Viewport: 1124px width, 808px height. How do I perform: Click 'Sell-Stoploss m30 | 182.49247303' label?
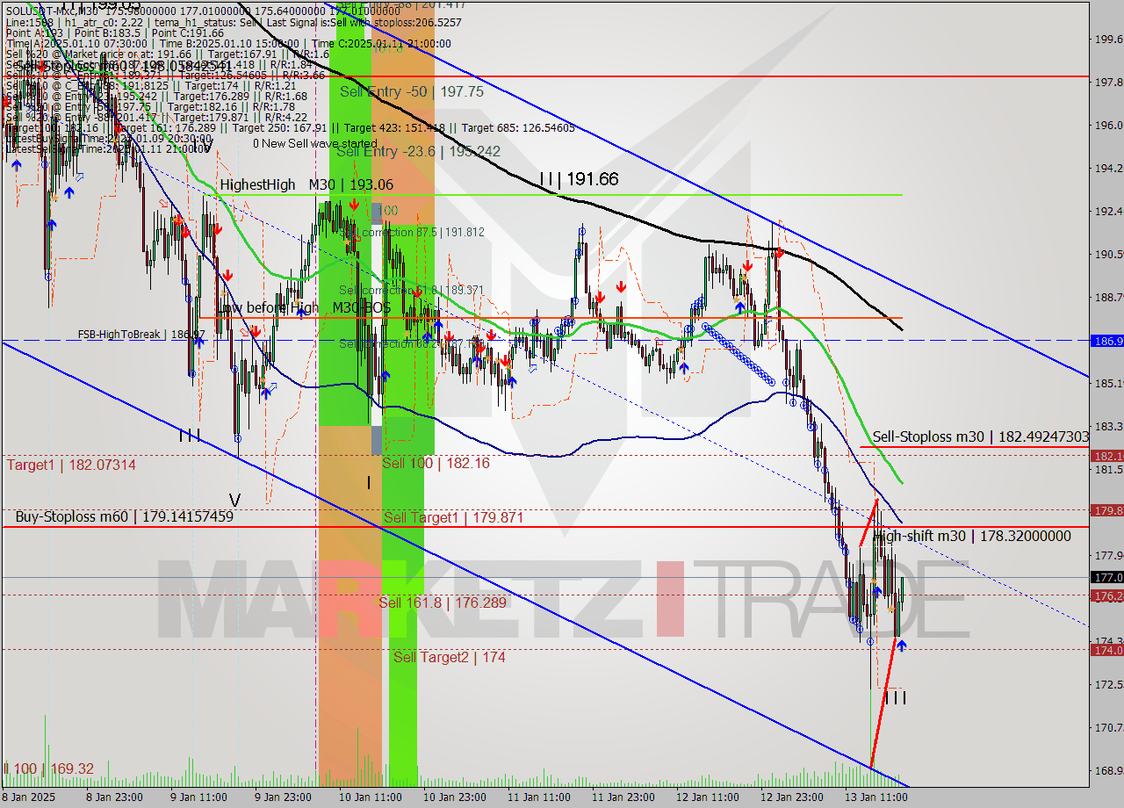981,436
